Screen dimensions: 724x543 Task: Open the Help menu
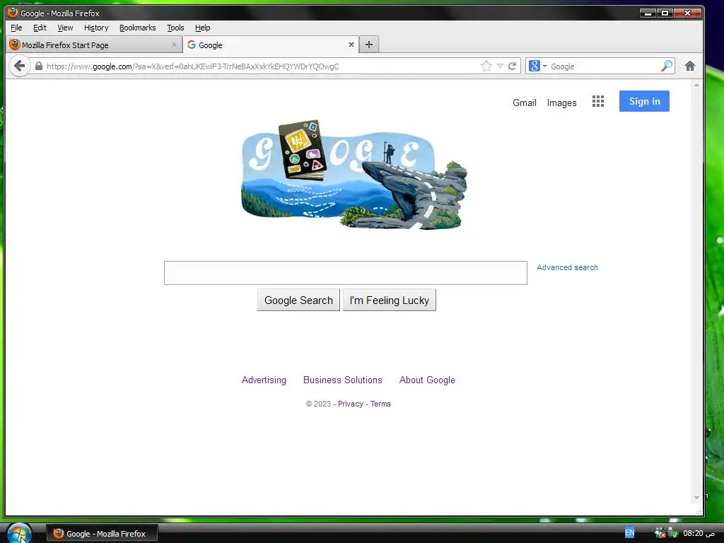[203, 28]
